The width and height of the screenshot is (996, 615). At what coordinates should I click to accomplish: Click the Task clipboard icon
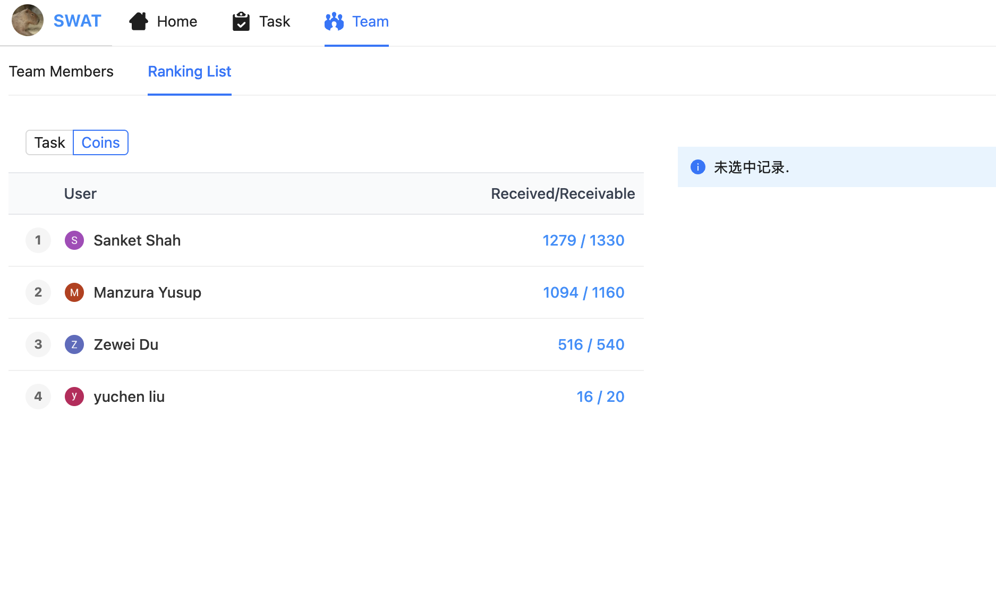point(241,21)
